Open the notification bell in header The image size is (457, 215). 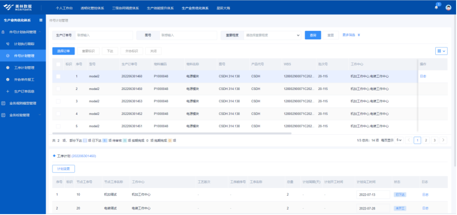pyautogui.click(x=437, y=8)
